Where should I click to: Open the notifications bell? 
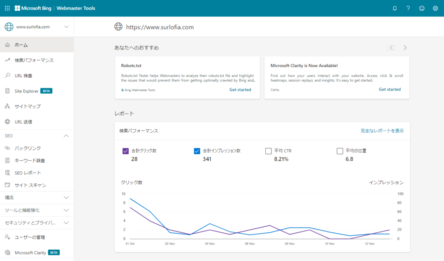tap(395, 8)
